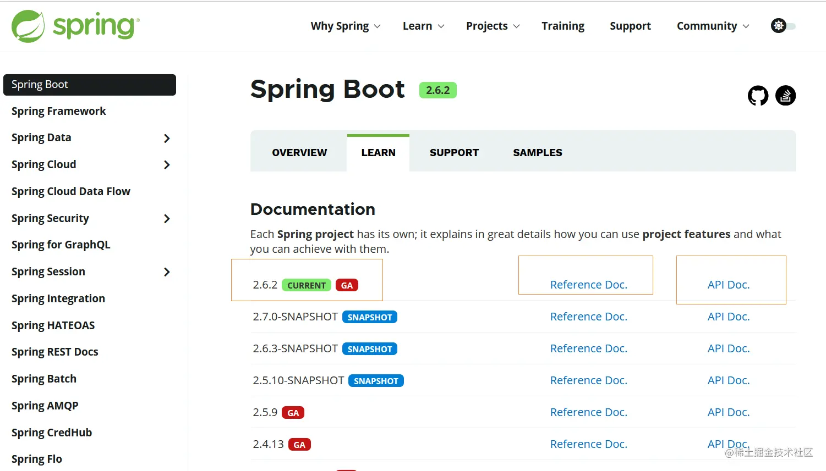Click the GA badge next to 2.4.13
This screenshot has width=826, height=471.
tap(299, 445)
